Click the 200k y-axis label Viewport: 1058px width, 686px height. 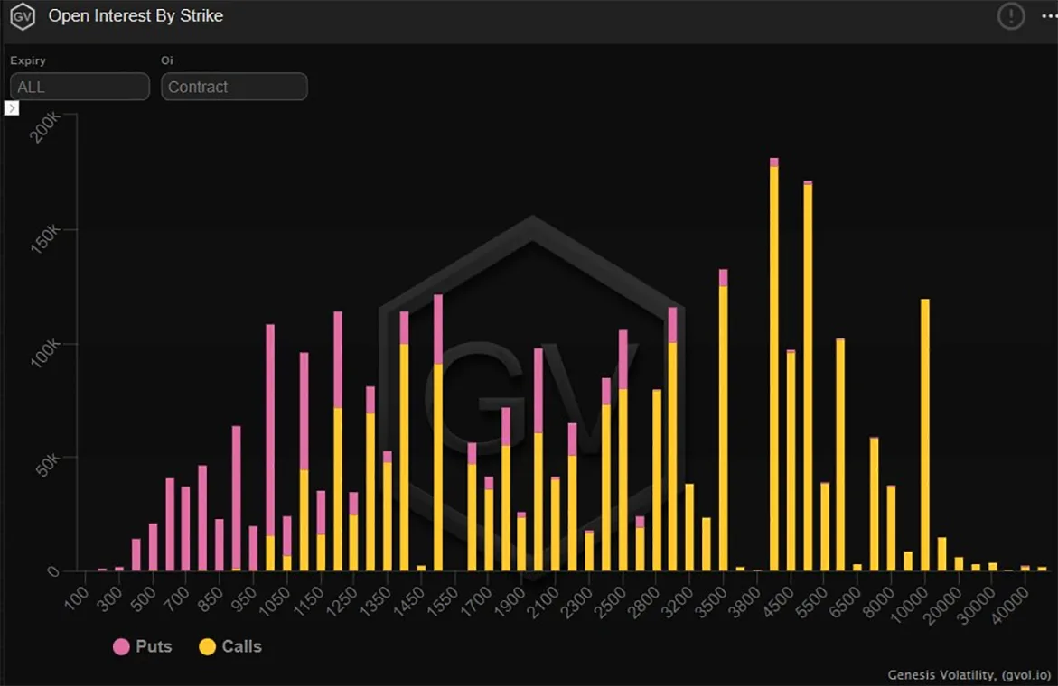pyautogui.click(x=45, y=127)
